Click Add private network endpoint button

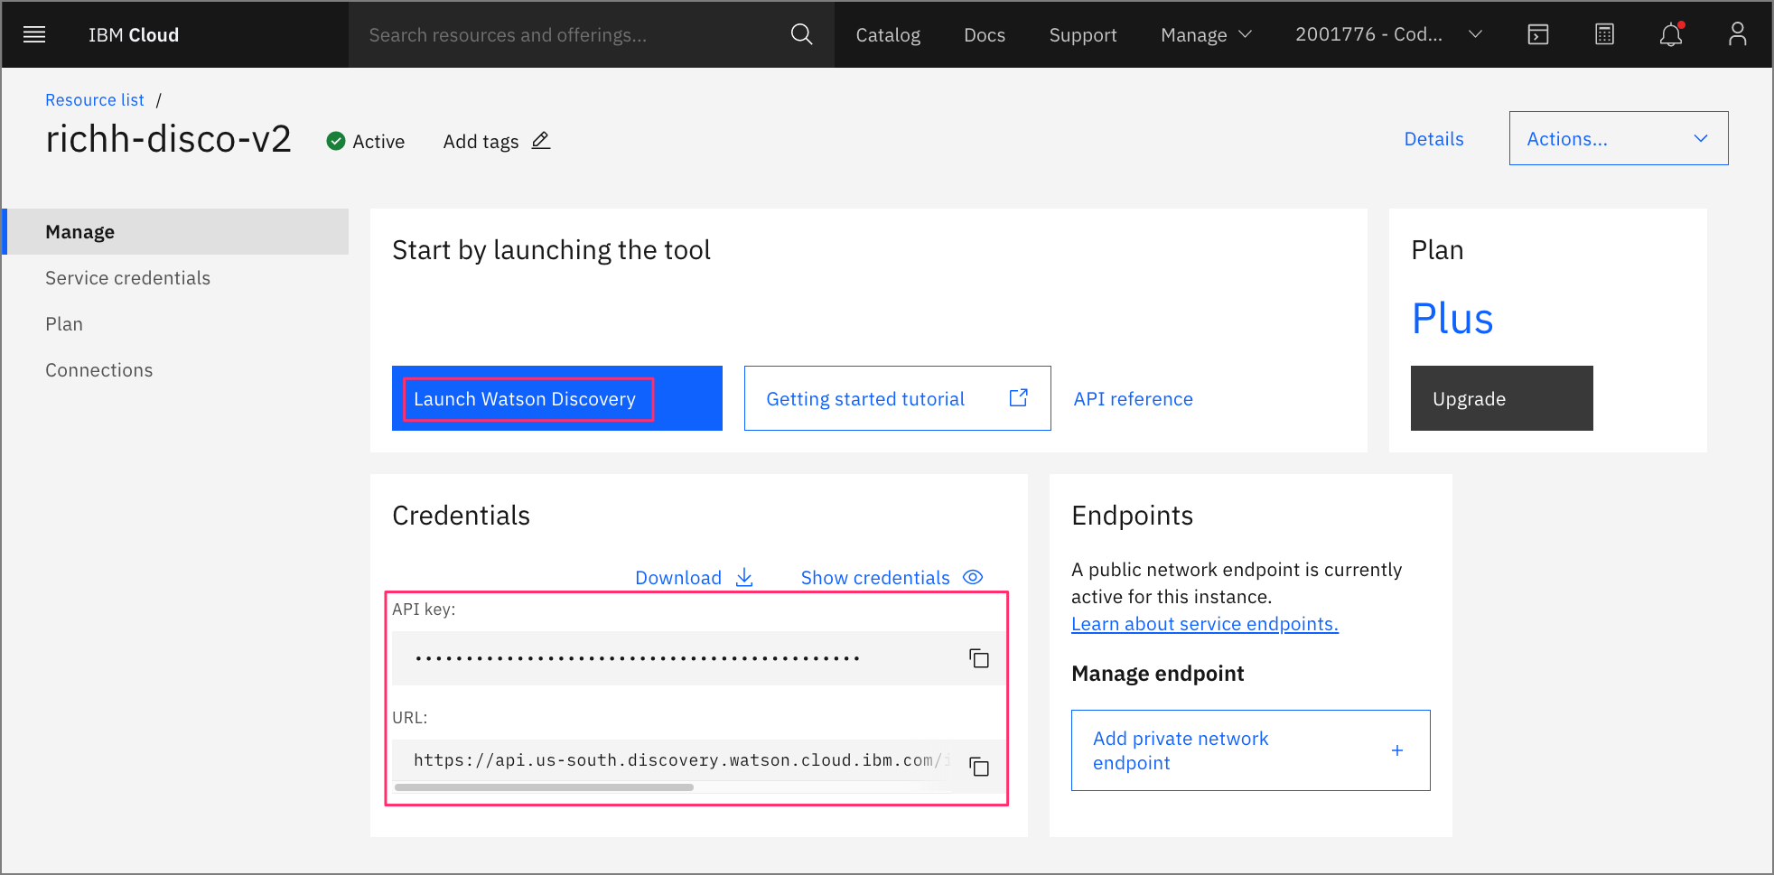tap(1251, 750)
